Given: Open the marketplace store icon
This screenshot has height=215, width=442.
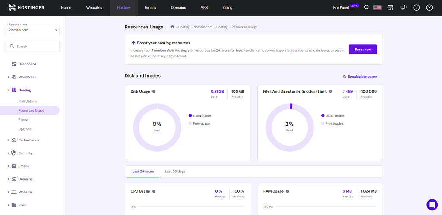Looking at the screenshot, I should pos(390,8).
